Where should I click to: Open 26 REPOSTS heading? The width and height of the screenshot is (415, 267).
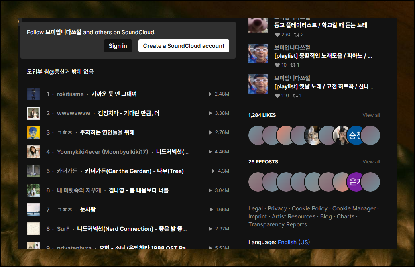(263, 161)
